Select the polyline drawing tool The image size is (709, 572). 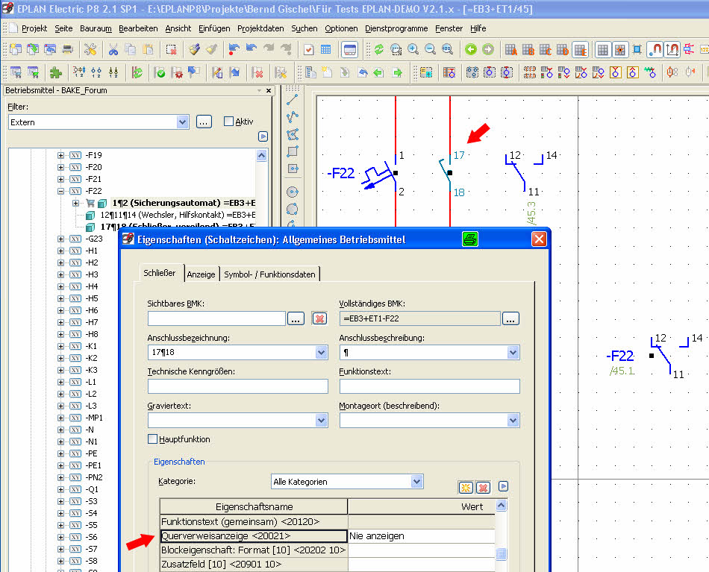click(x=293, y=117)
